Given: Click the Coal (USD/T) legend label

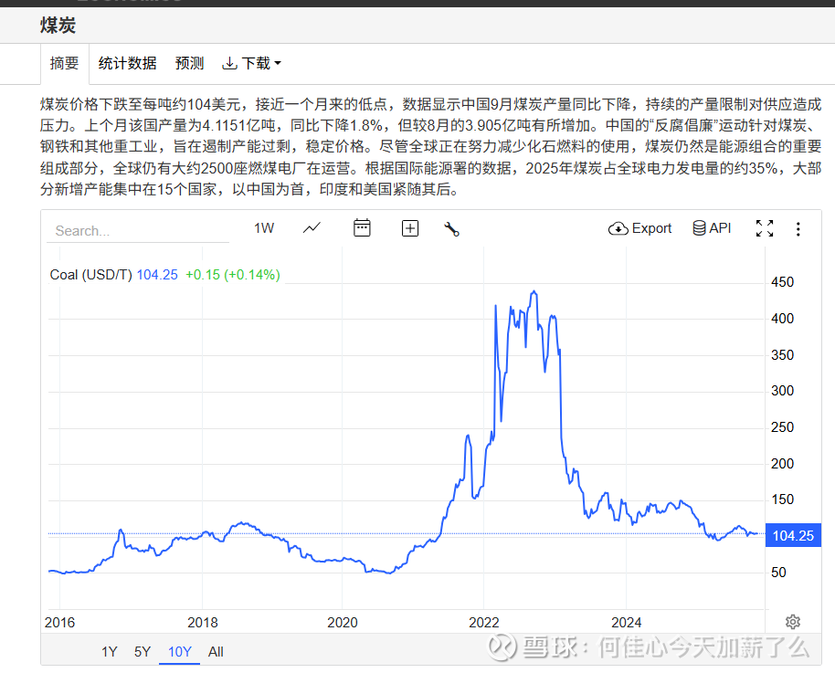Looking at the screenshot, I should tap(90, 275).
